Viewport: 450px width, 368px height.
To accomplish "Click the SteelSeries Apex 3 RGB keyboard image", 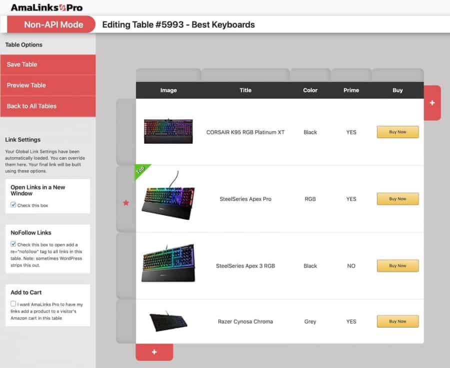I will (x=168, y=263).
